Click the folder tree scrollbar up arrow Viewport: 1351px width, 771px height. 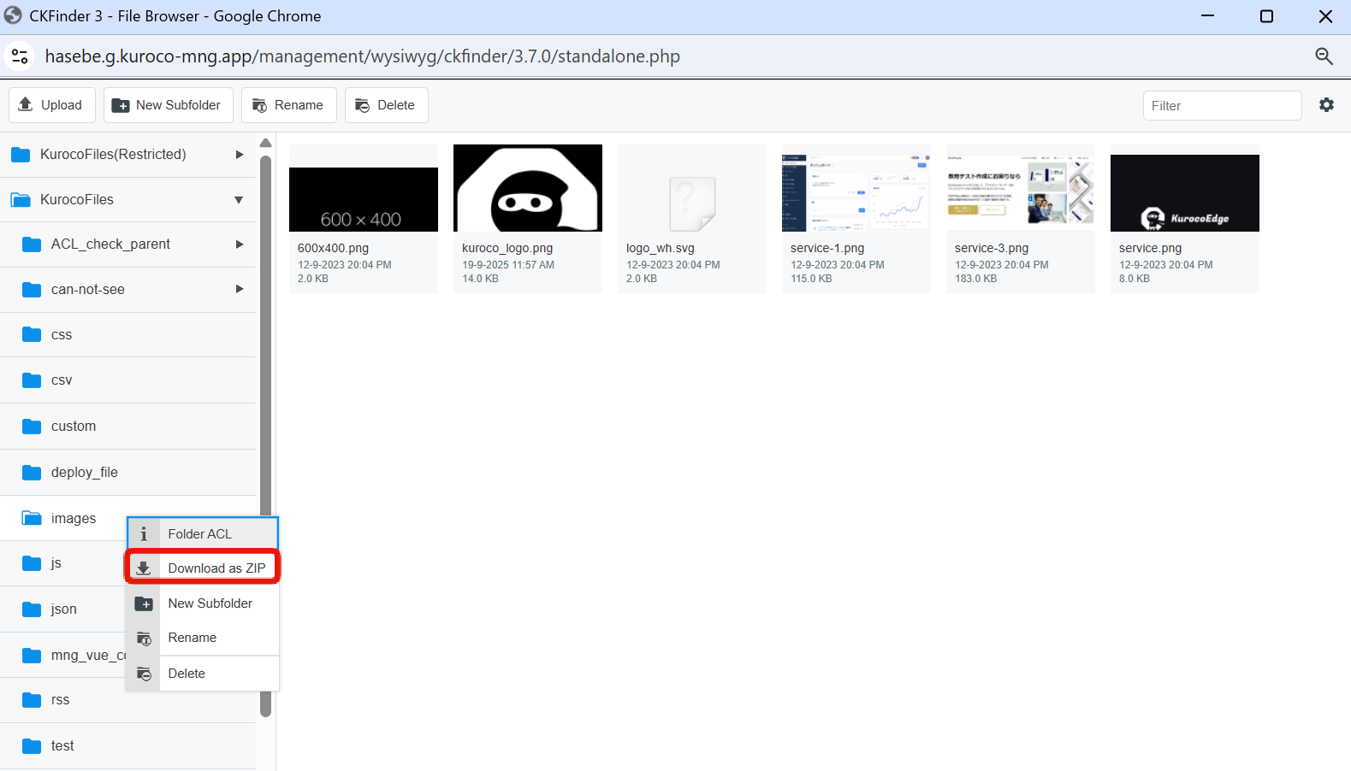[265, 143]
